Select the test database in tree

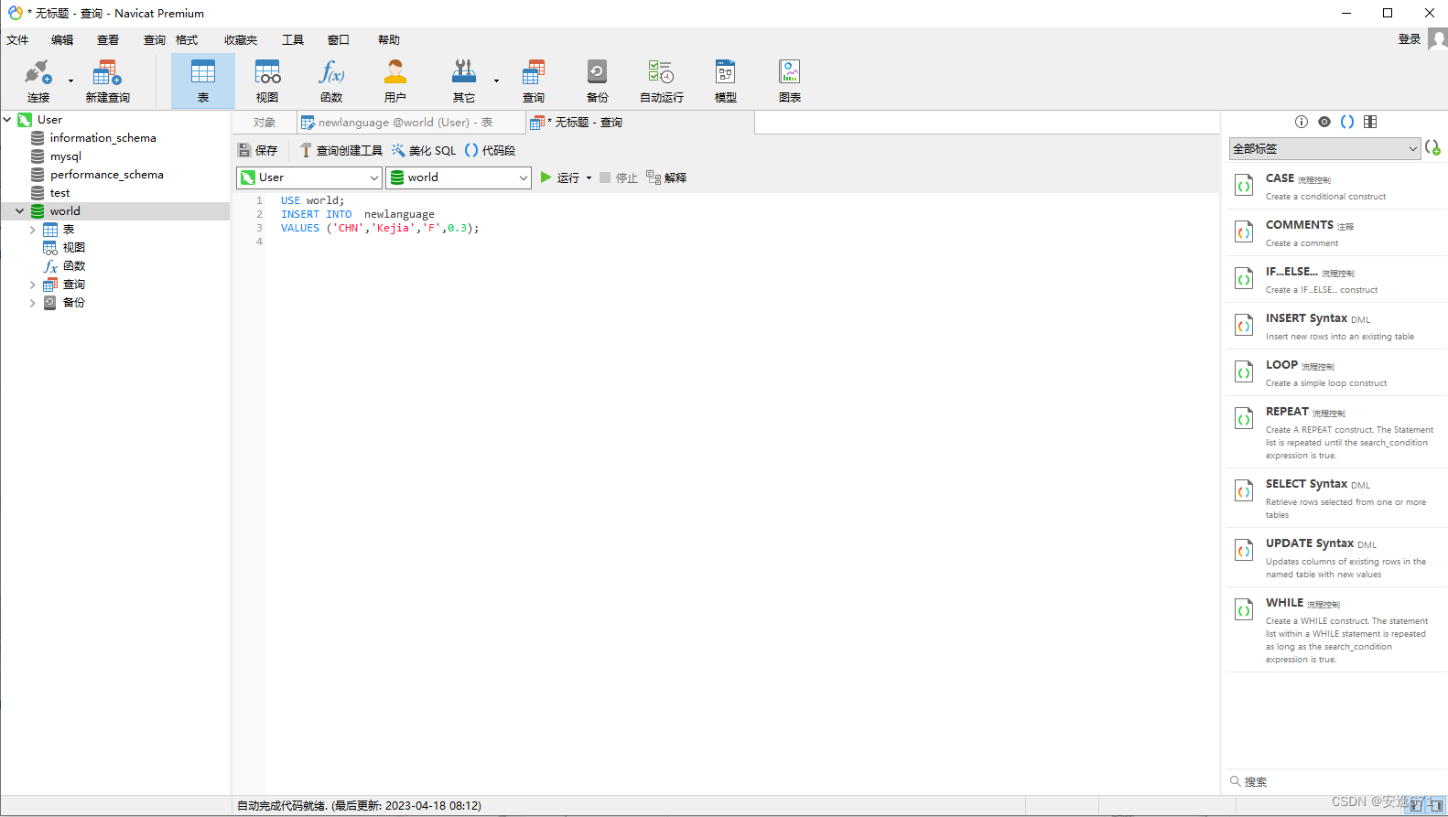tap(59, 193)
